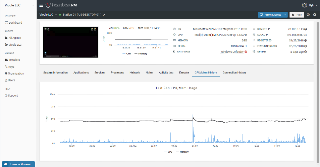This screenshot has height=167, width=320.
Task: Select the Viocle LLC folder in the sidebar
Action: point(13,45)
